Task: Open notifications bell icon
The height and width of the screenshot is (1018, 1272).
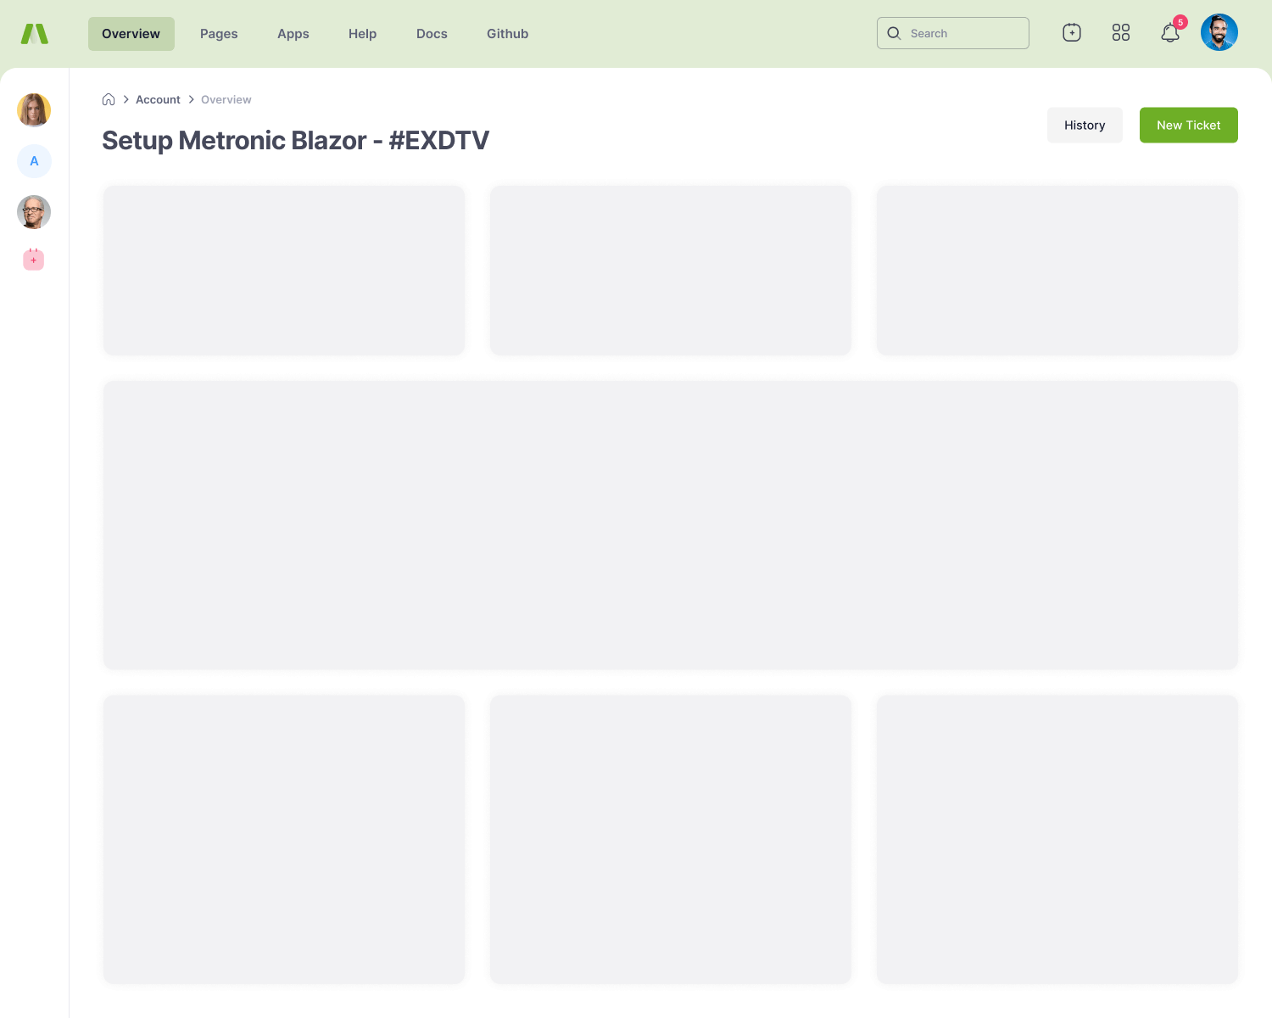Action: [x=1170, y=34]
